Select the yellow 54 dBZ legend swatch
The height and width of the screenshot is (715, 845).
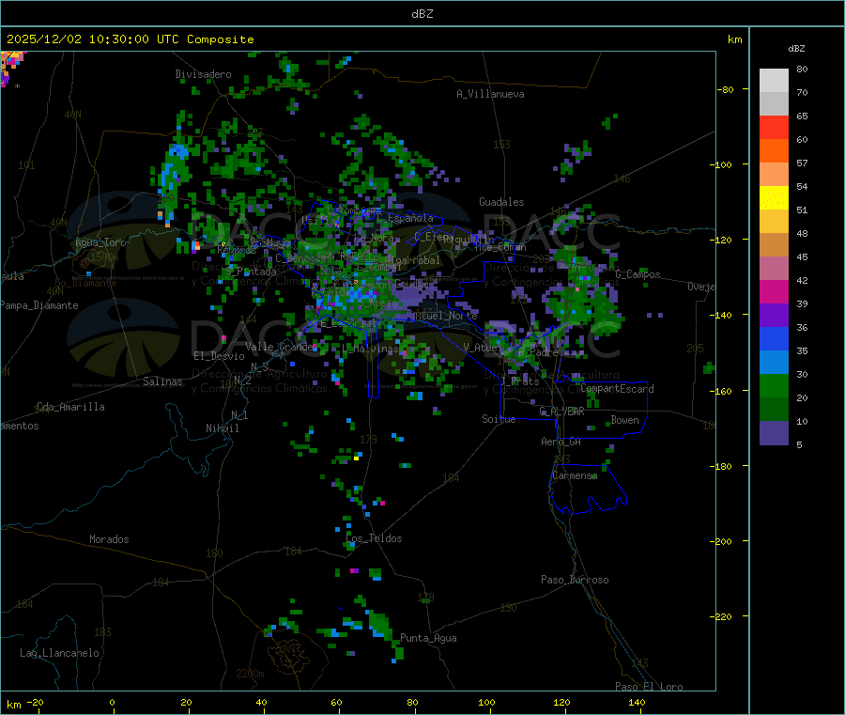(x=774, y=198)
